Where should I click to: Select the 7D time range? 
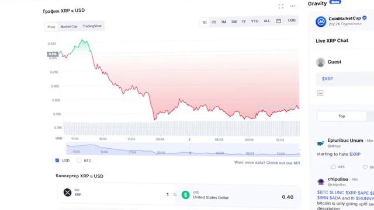pos(214,22)
